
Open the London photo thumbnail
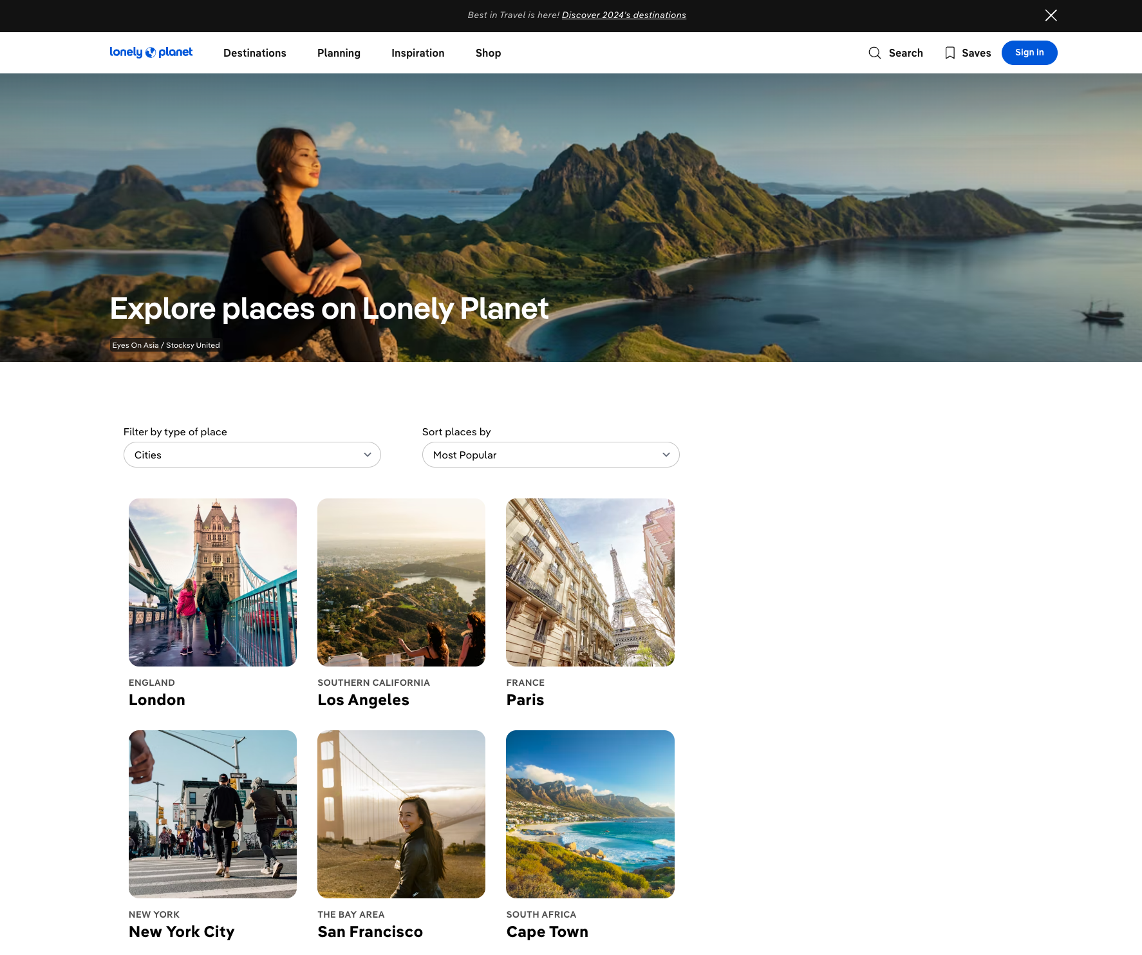(x=212, y=582)
